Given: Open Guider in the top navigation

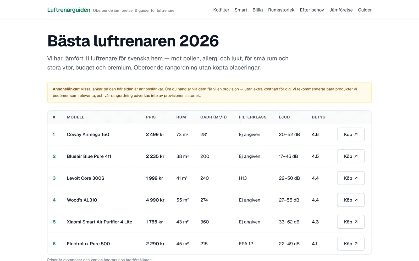Looking at the screenshot, I should coord(365,10).
